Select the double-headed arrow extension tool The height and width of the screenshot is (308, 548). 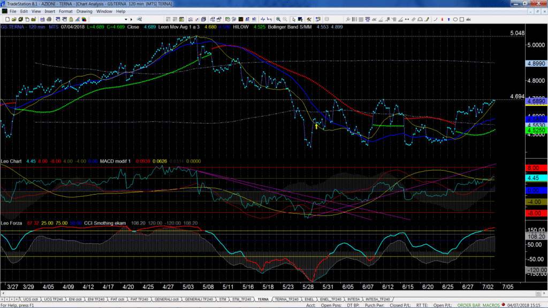click(407, 20)
